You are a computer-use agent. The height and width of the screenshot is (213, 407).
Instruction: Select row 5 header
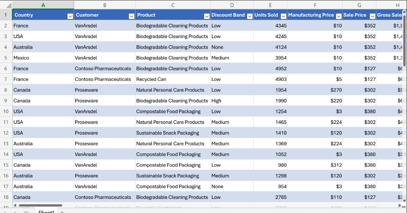[x=6, y=58]
